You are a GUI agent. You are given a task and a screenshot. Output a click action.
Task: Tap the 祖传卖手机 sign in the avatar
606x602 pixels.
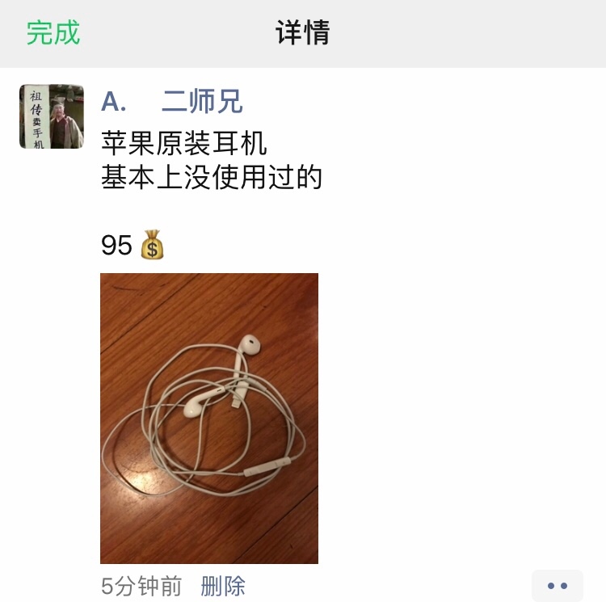pos(36,116)
